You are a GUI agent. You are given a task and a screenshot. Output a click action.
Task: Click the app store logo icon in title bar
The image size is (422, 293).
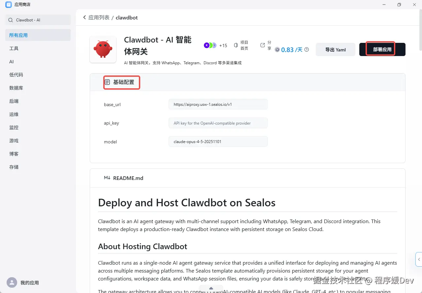point(8,5)
